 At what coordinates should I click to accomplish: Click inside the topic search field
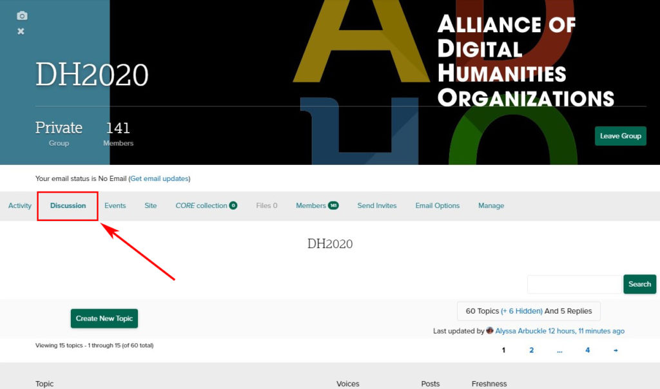click(573, 284)
